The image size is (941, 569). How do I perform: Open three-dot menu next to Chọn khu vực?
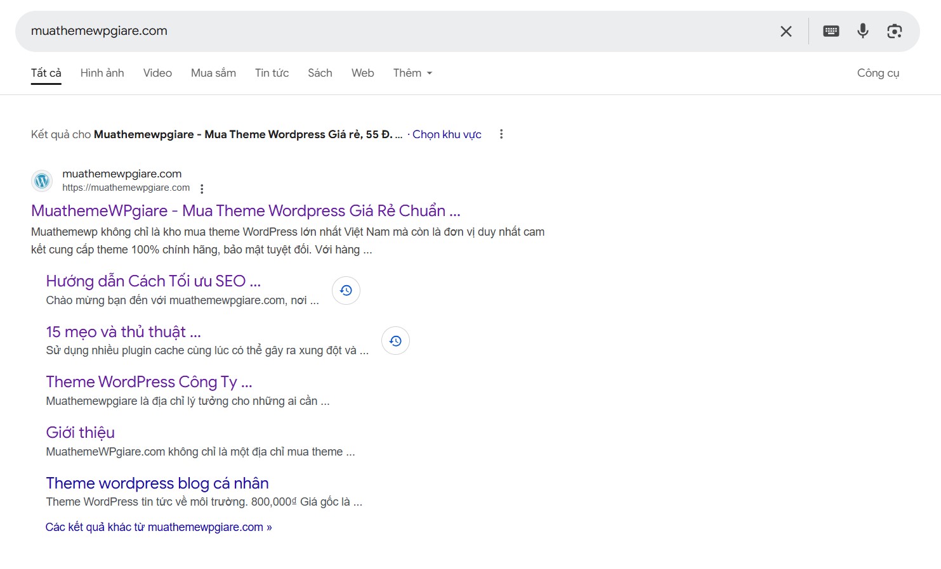coord(501,134)
